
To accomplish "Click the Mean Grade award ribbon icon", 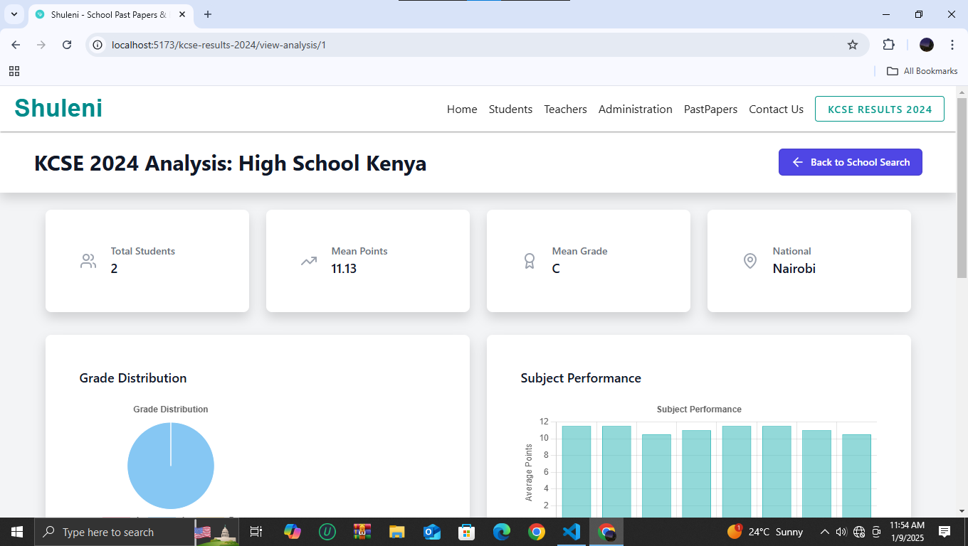I will pos(530,261).
